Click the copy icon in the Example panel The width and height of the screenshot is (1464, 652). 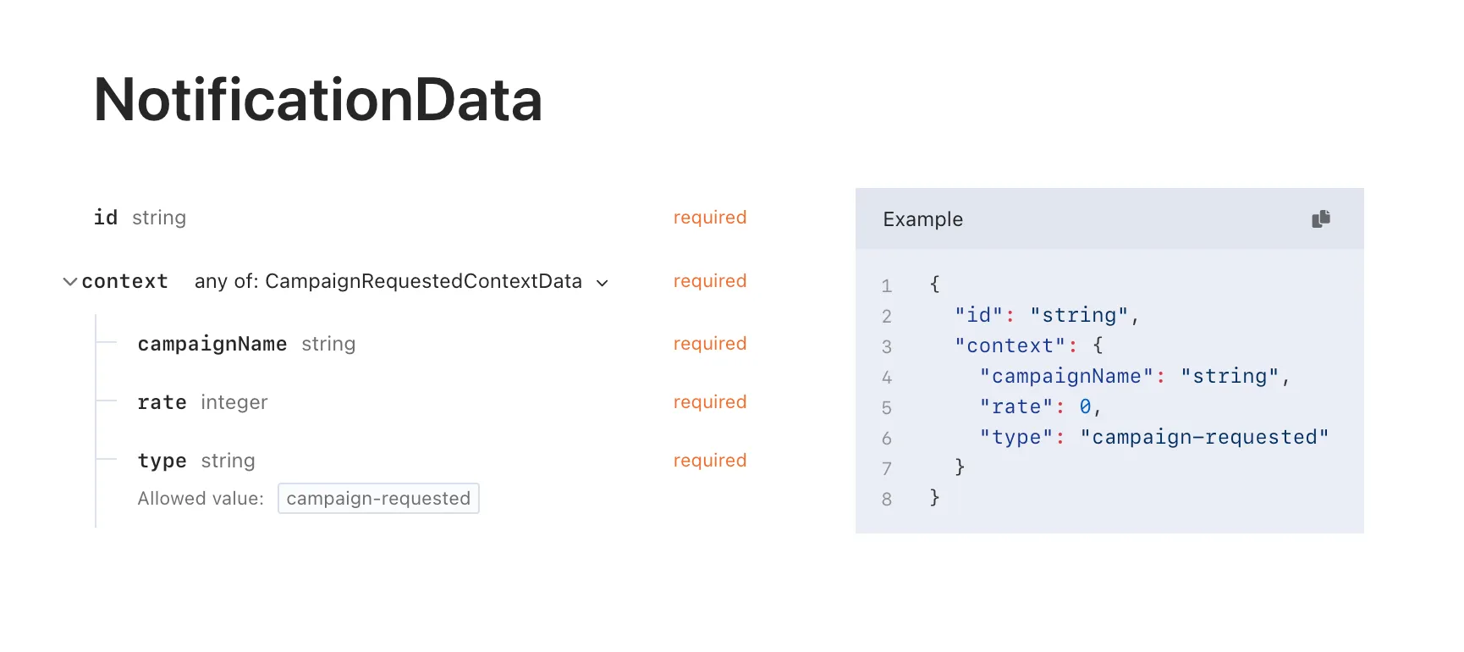1320,218
